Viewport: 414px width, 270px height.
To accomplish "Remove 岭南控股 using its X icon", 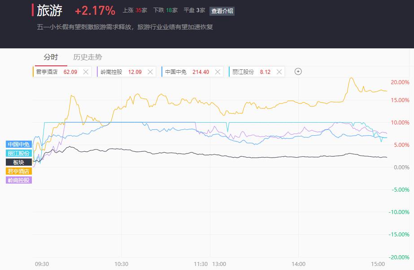I will click(x=150, y=72).
